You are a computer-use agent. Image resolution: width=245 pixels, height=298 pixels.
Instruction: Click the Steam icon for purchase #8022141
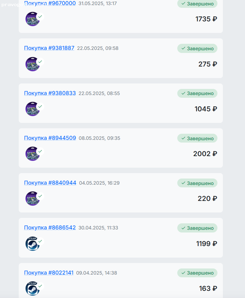(33, 288)
